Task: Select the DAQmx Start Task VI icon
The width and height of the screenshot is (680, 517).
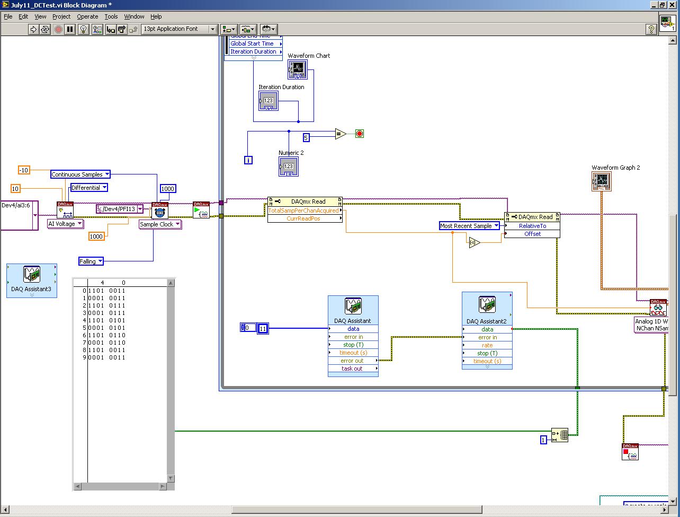Action: point(201,210)
